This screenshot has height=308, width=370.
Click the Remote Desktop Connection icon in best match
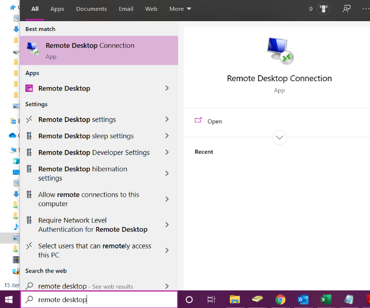[x=33, y=49]
